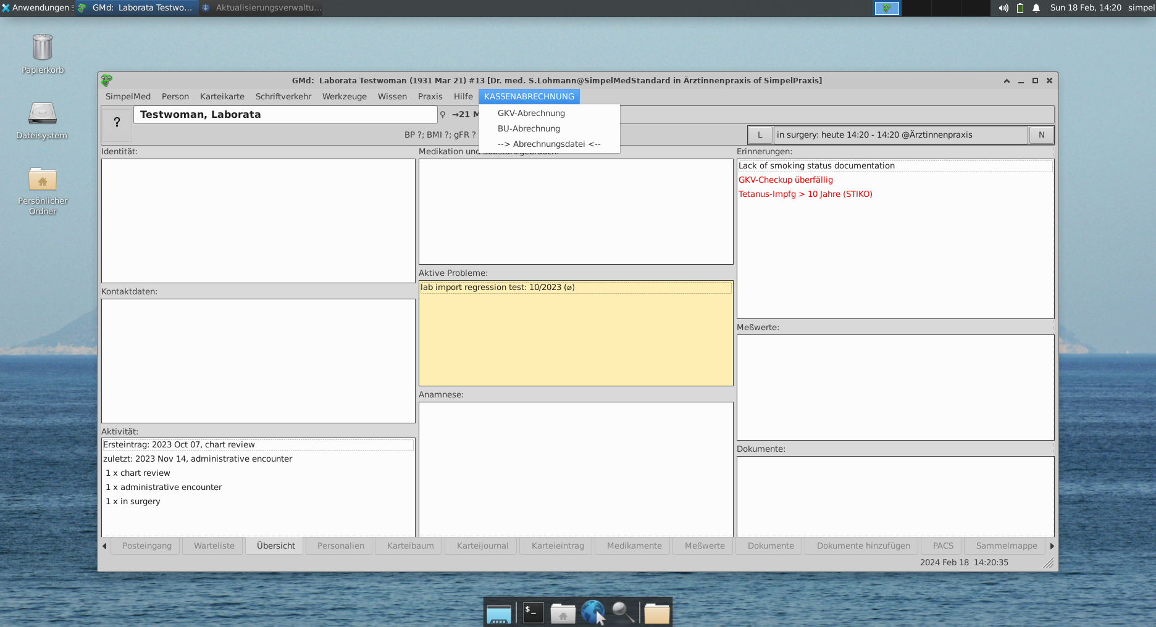Viewport: 1156px width, 627px height.
Task: Launch the web browser globe icon
Action: 593,613
